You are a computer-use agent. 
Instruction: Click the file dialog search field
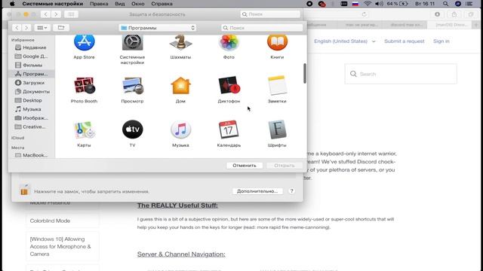tap(262, 28)
